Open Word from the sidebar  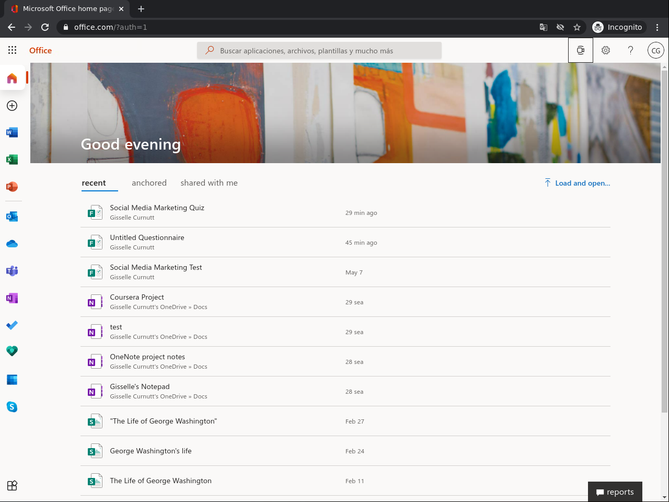[12, 132]
